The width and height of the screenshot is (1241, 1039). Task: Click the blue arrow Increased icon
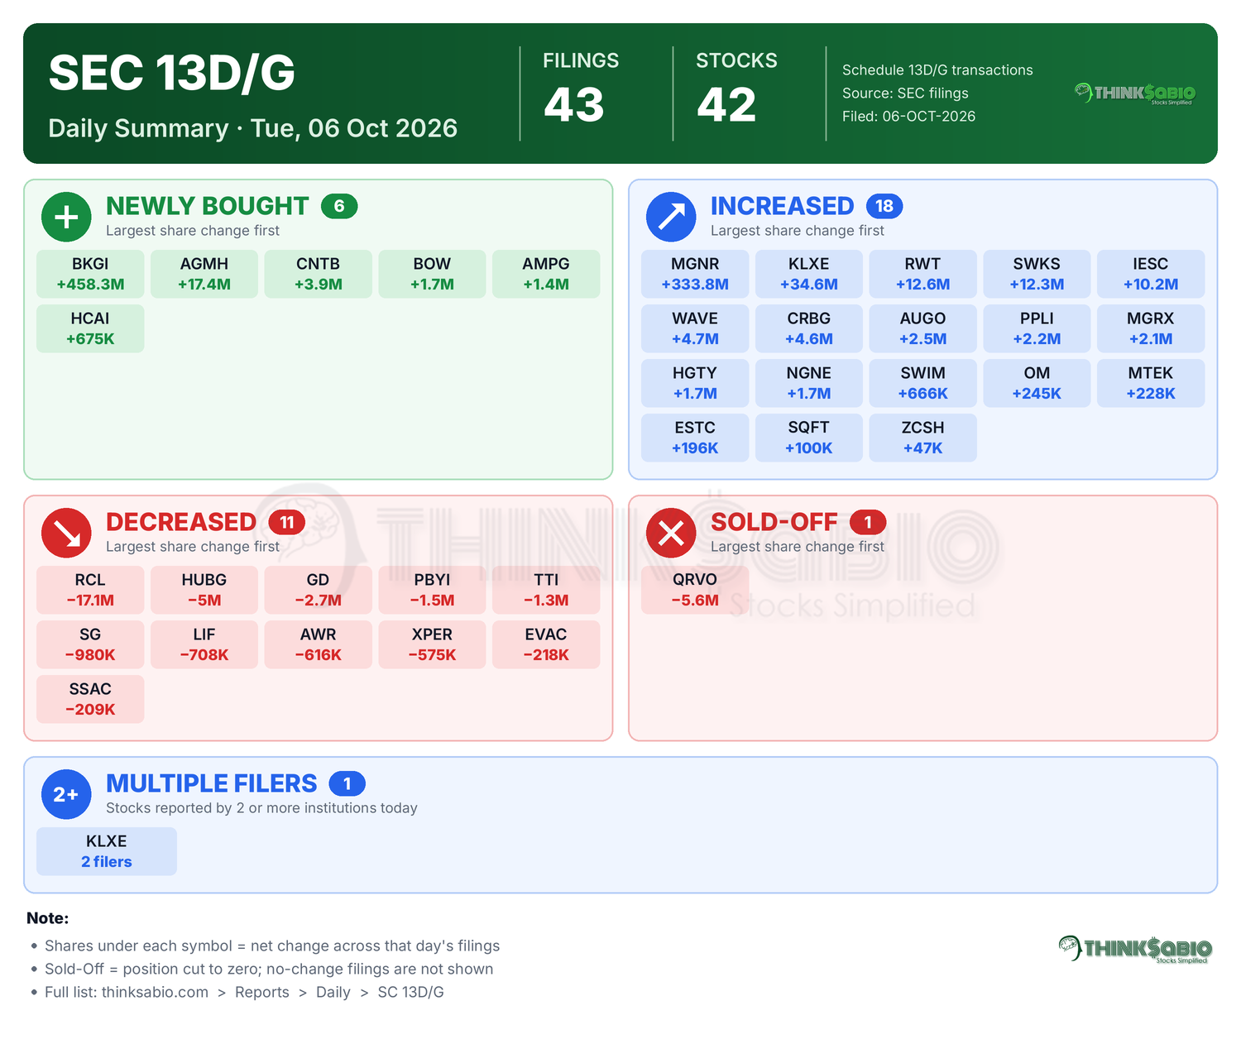tap(671, 217)
